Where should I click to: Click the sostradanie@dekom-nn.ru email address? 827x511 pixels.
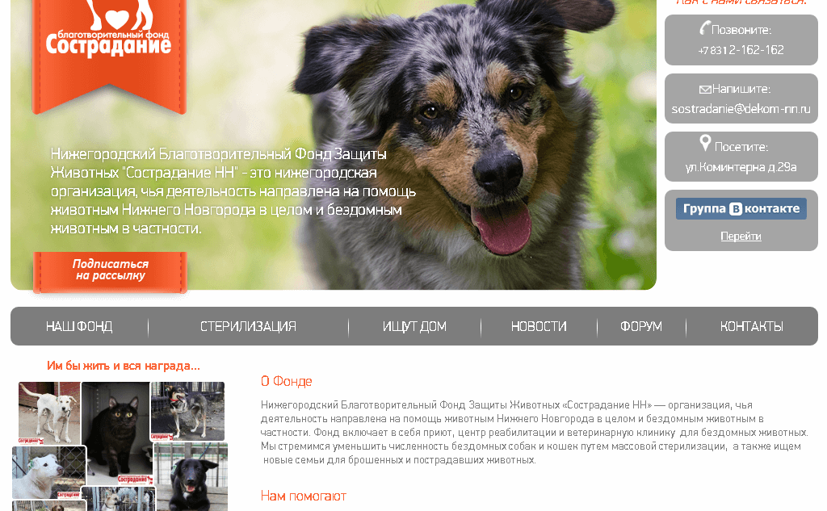[741, 109]
